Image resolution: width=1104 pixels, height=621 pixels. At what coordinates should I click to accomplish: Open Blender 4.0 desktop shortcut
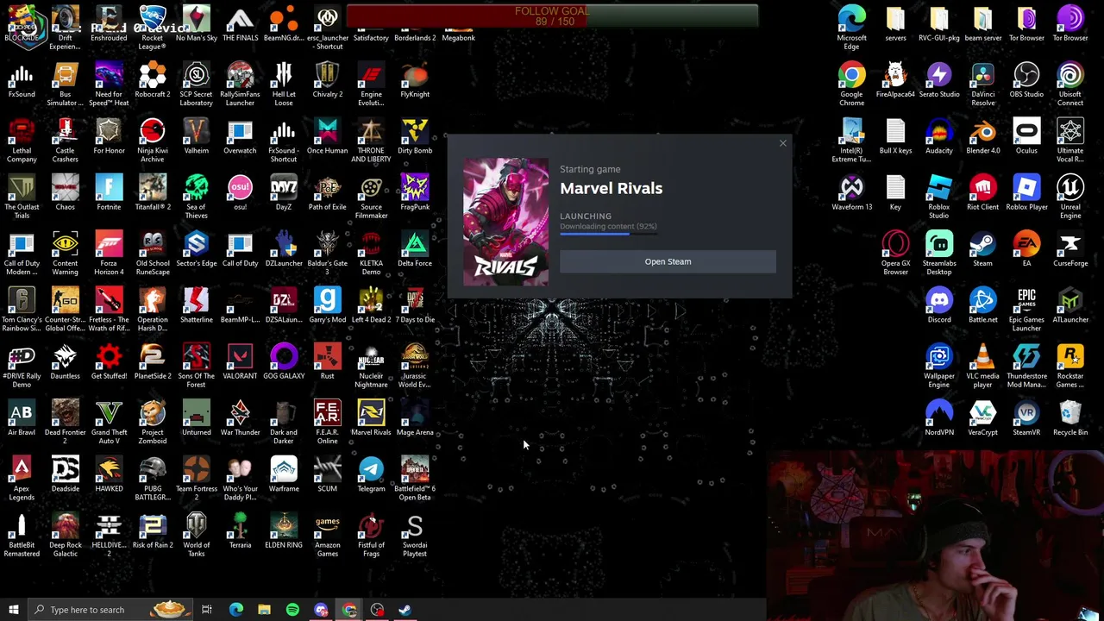pyautogui.click(x=982, y=136)
